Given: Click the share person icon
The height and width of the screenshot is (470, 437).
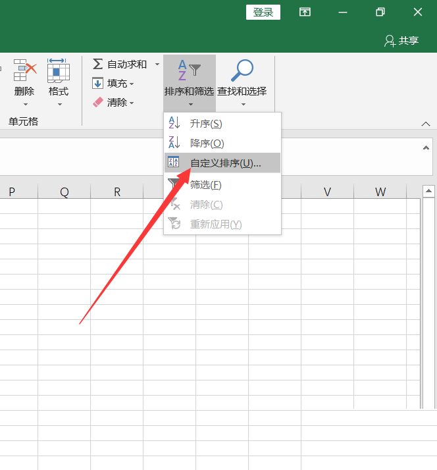Looking at the screenshot, I should pos(390,41).
